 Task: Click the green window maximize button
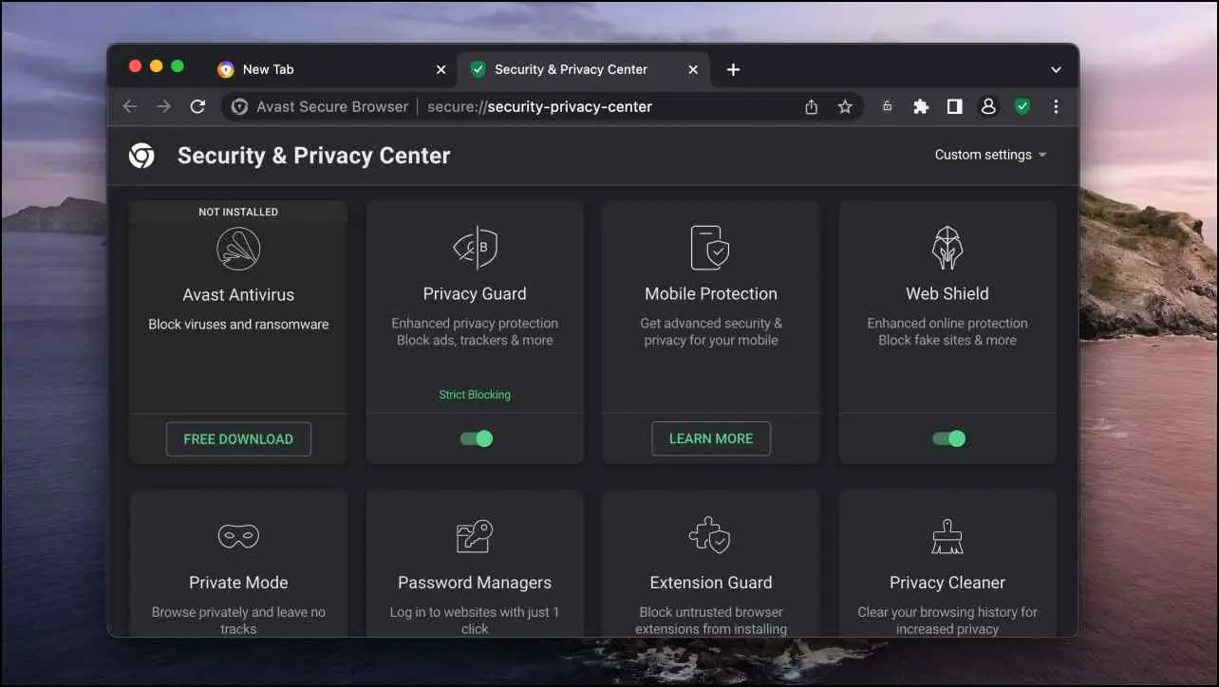tap(178, 66)
